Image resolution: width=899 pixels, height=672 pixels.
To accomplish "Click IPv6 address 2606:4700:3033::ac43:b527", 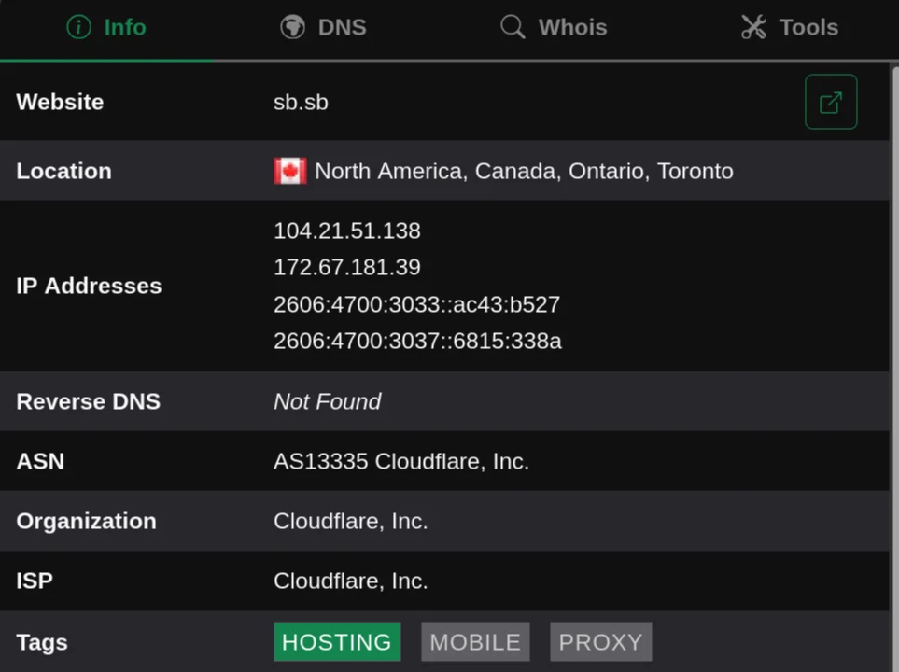I will [x=416, y=304].
